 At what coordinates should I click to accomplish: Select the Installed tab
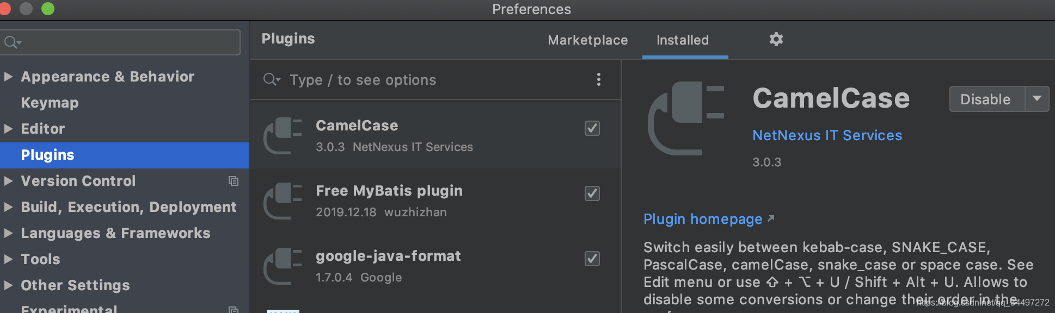point(683,40)
